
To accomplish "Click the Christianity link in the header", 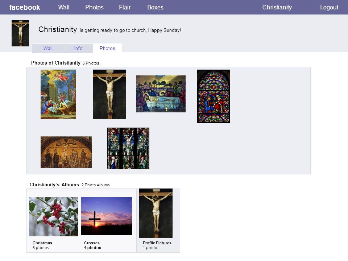I will 277,7.
